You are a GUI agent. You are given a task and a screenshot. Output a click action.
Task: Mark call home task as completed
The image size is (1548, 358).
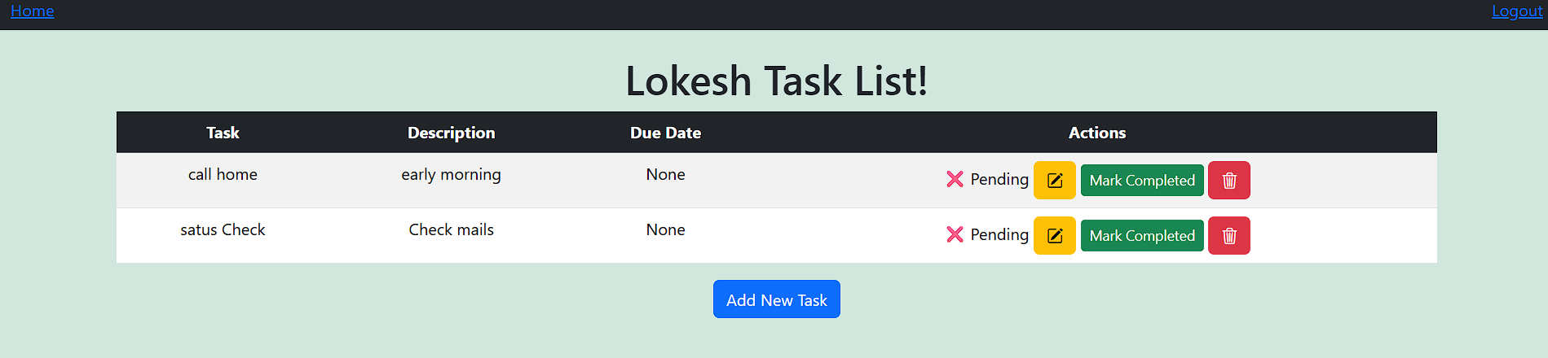pyautogui.click(x=1142, y=181)
